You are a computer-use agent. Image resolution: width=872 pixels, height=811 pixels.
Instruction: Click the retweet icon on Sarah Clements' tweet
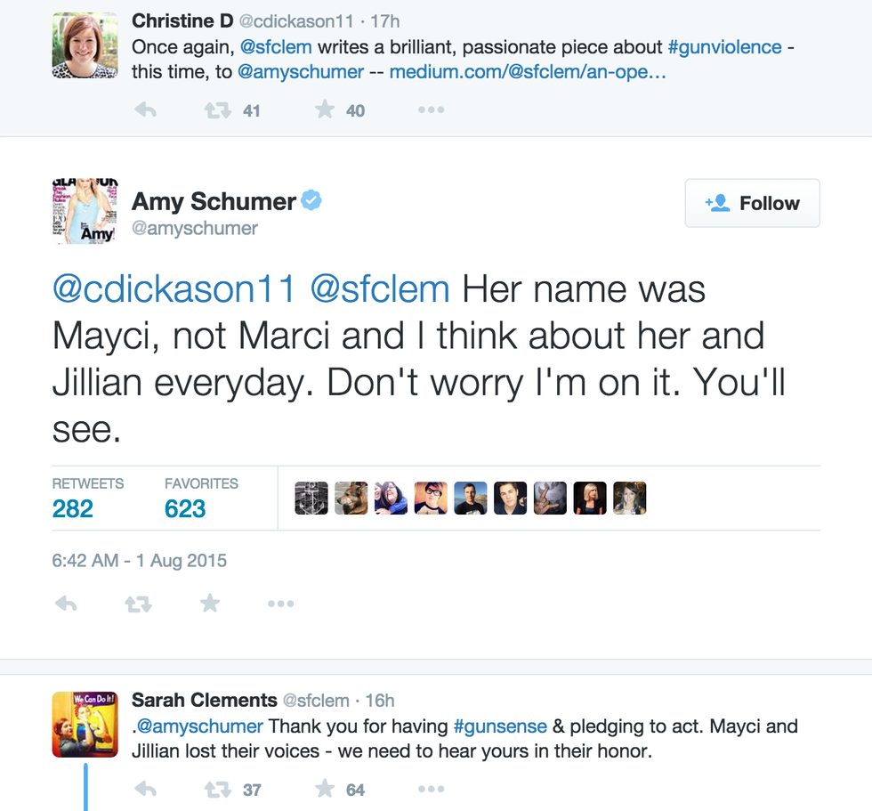(219, 789)
